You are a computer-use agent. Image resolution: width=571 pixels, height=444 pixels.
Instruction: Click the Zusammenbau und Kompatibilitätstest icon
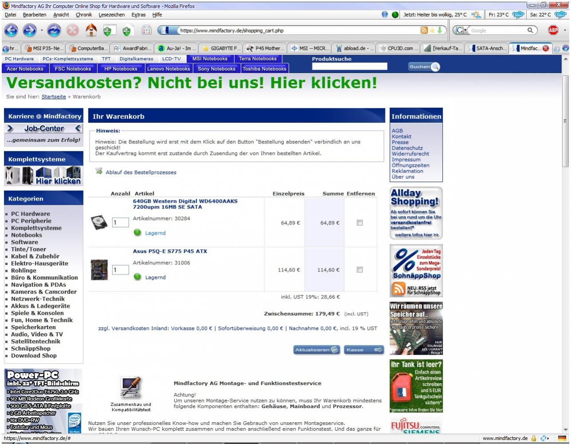pos(130,388)
